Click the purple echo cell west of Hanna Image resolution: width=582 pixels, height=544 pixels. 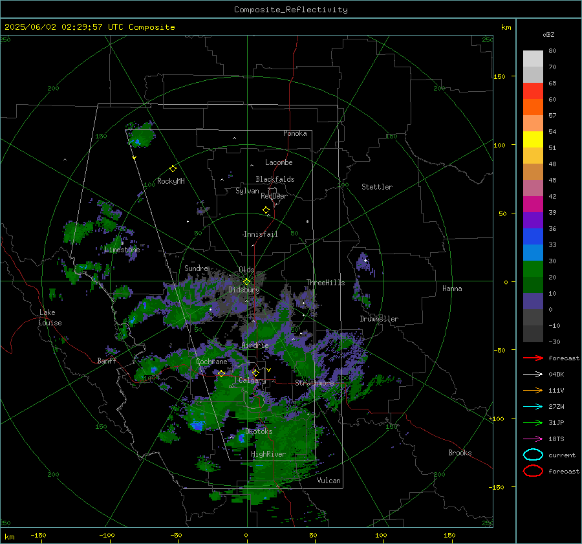pos(364,264)
